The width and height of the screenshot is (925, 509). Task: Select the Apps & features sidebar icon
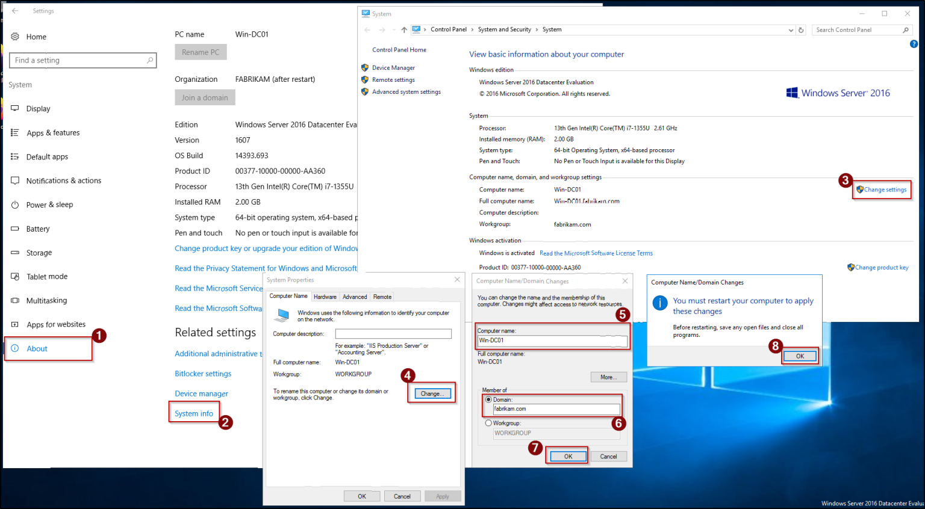pyautogui.click(x=14, y=132)
